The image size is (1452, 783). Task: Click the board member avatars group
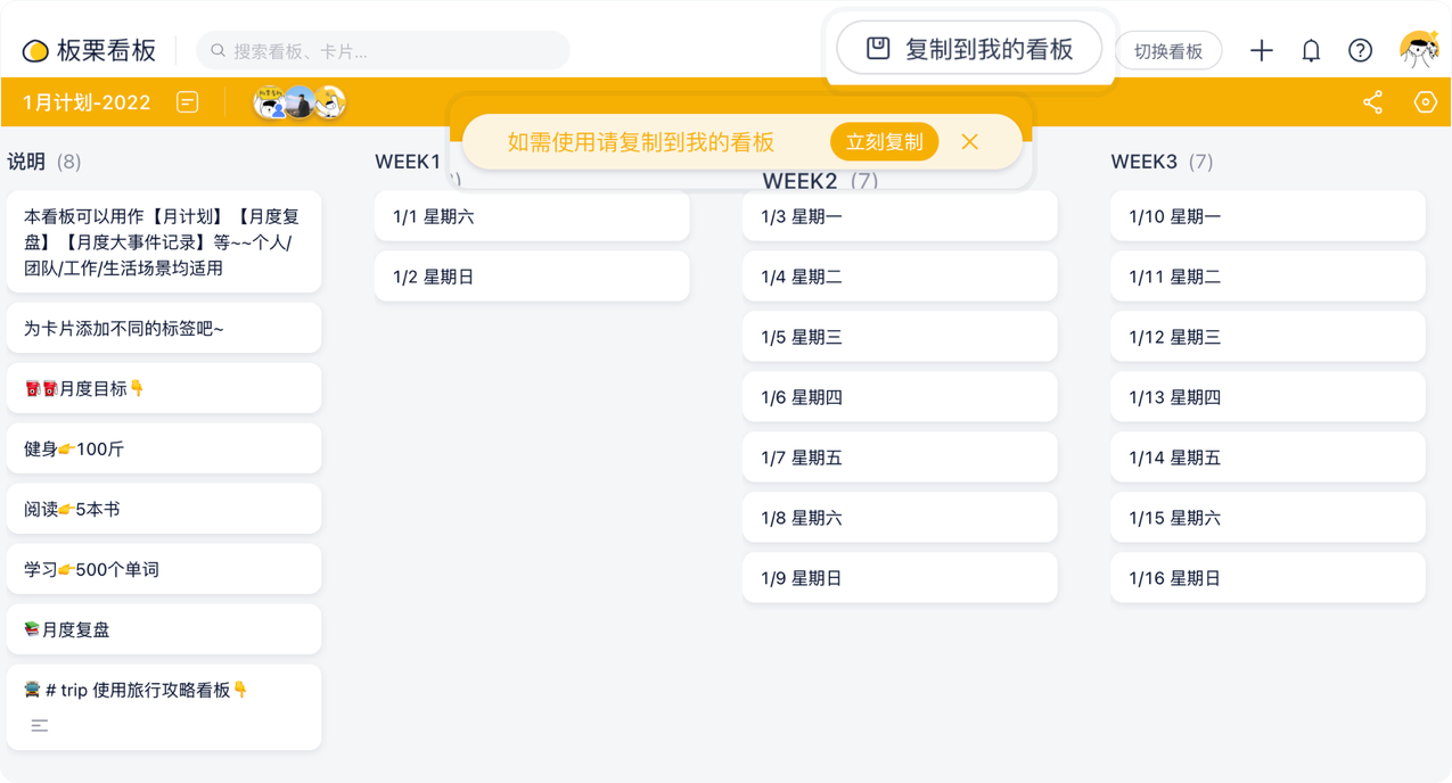(299, 102)
